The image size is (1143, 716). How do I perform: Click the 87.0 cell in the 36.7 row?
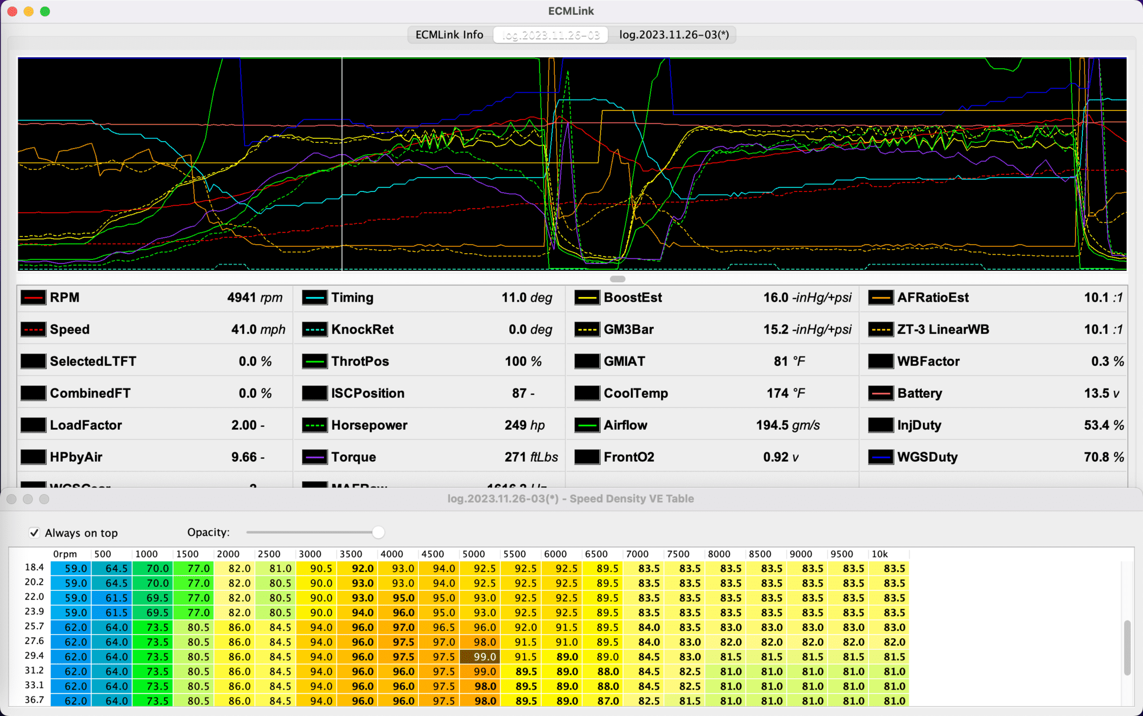point(602,701)
